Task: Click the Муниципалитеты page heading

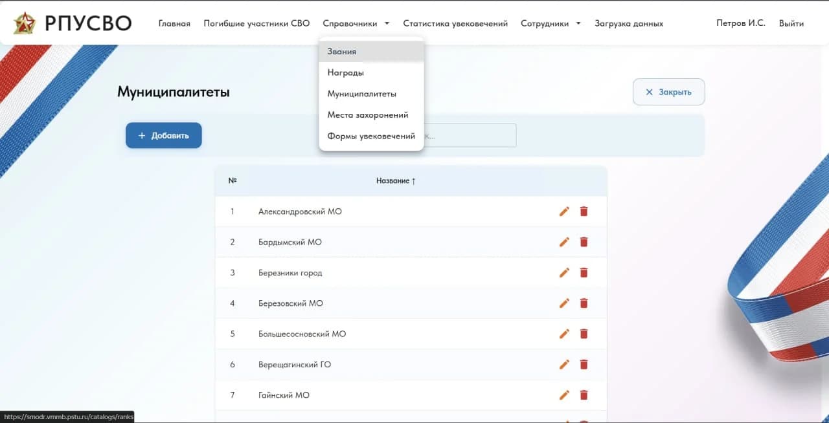Action: click(x=174, y=92)
